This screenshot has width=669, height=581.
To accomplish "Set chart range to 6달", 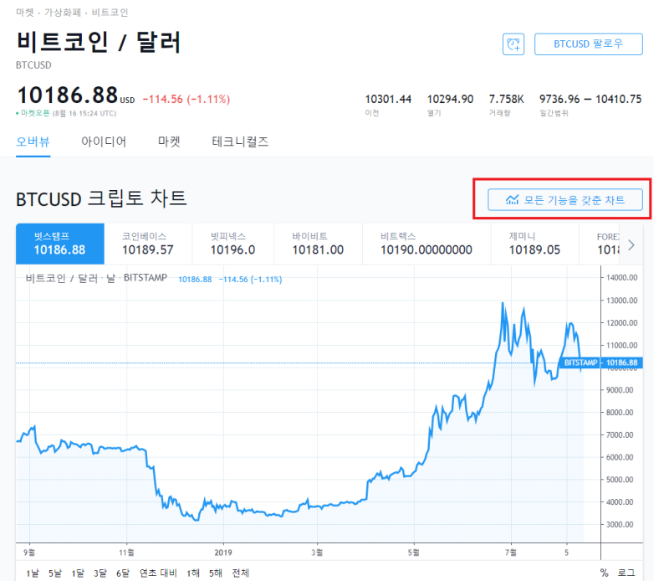I will point(122,573).
